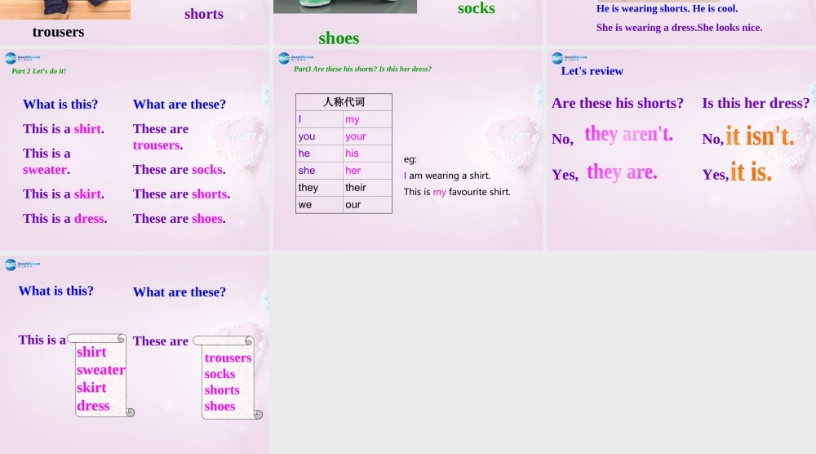Viewport: 816px width, 454px height.
Task: Click the "his" cell in the pronoun table
Action: point(367,153)
